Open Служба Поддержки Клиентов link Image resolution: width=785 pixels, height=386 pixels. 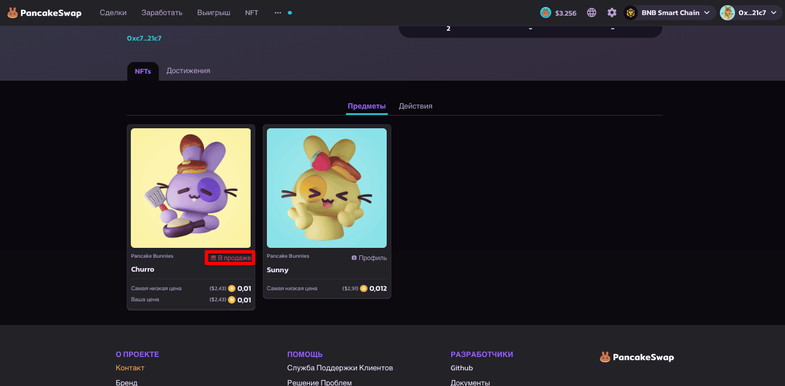tap(340, 368)
